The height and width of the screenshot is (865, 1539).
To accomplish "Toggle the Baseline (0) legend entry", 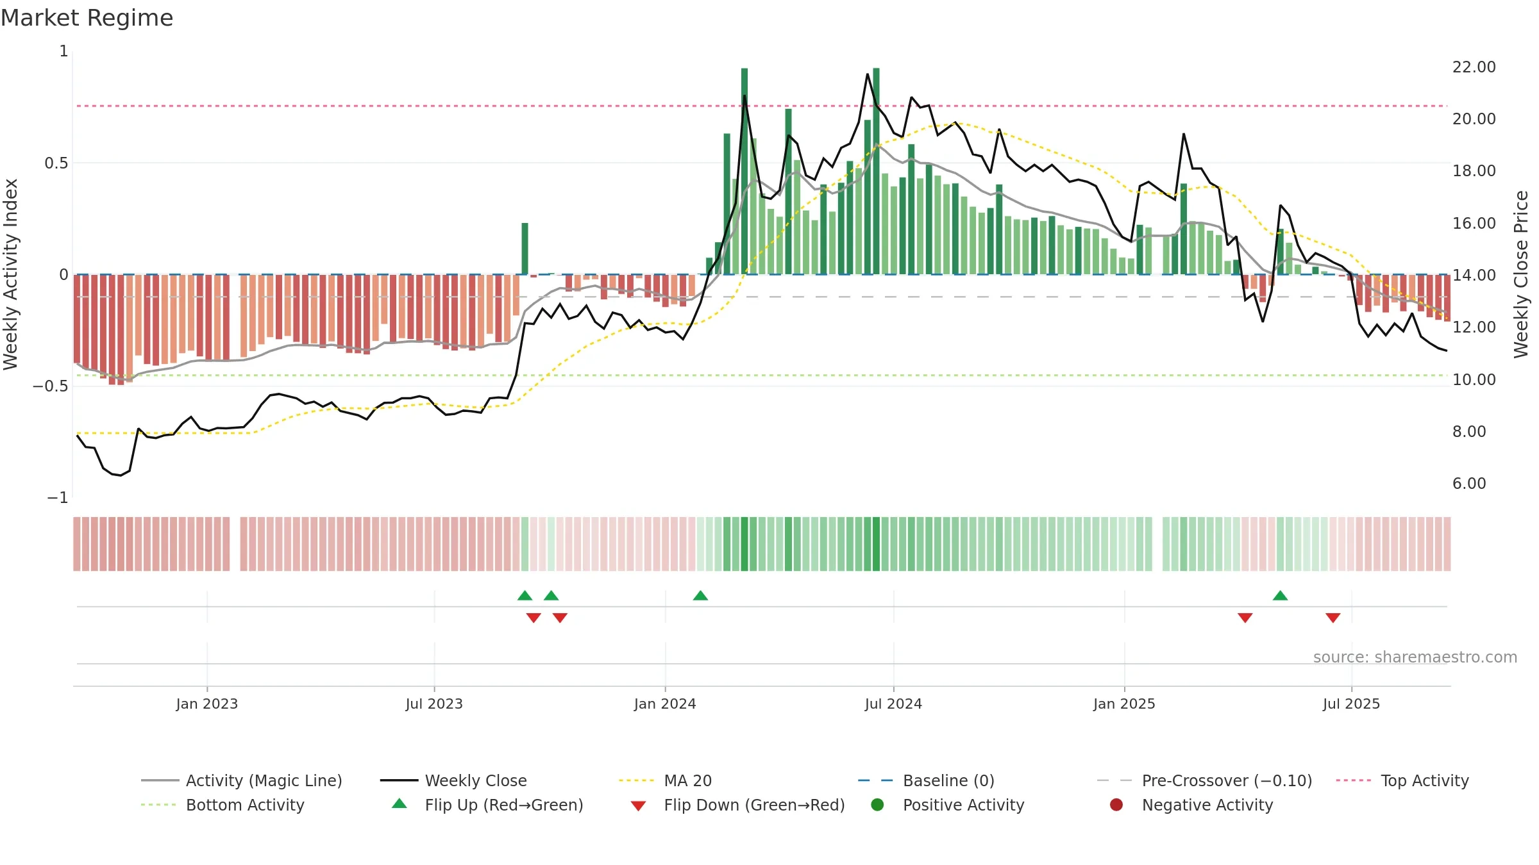I will coord(926,780).
